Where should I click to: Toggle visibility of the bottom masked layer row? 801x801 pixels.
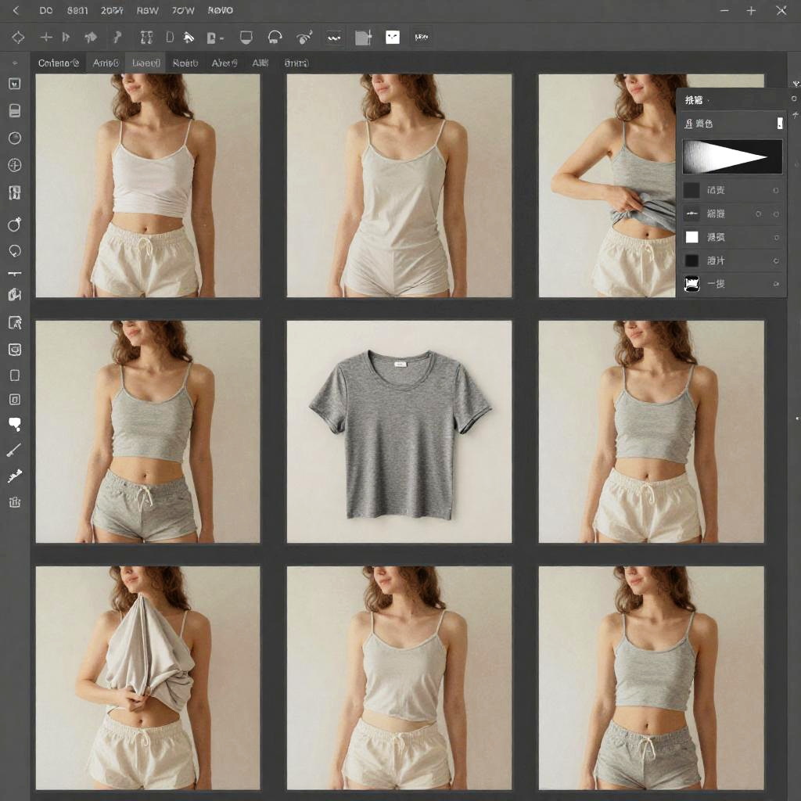tap(775, 284)
